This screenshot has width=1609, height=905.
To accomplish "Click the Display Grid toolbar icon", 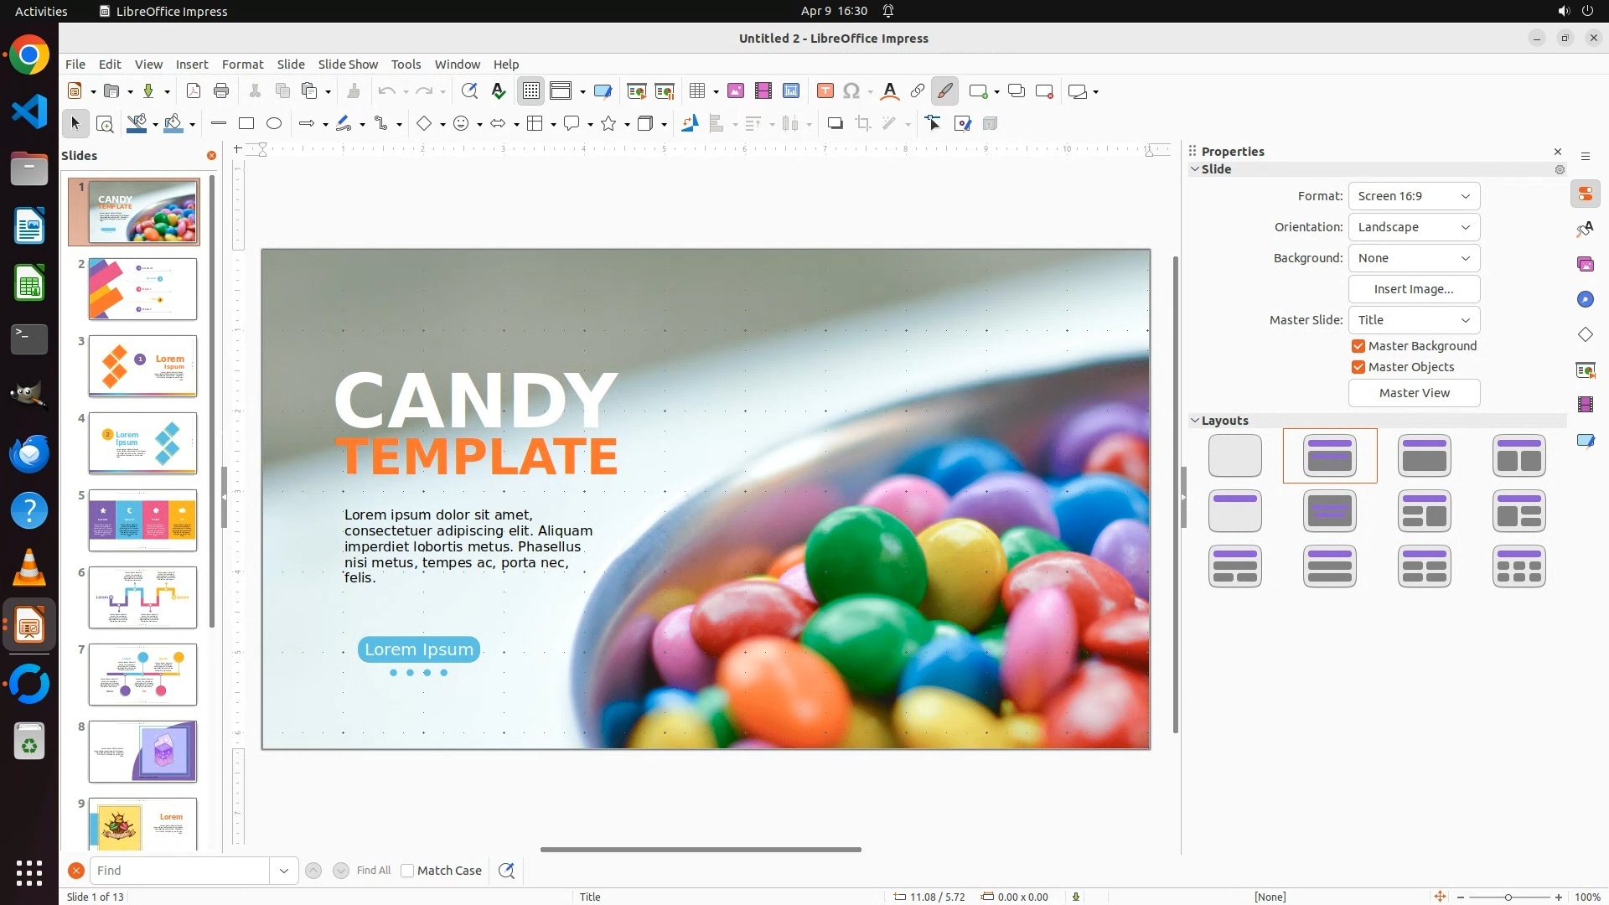I will pos(531,91).
